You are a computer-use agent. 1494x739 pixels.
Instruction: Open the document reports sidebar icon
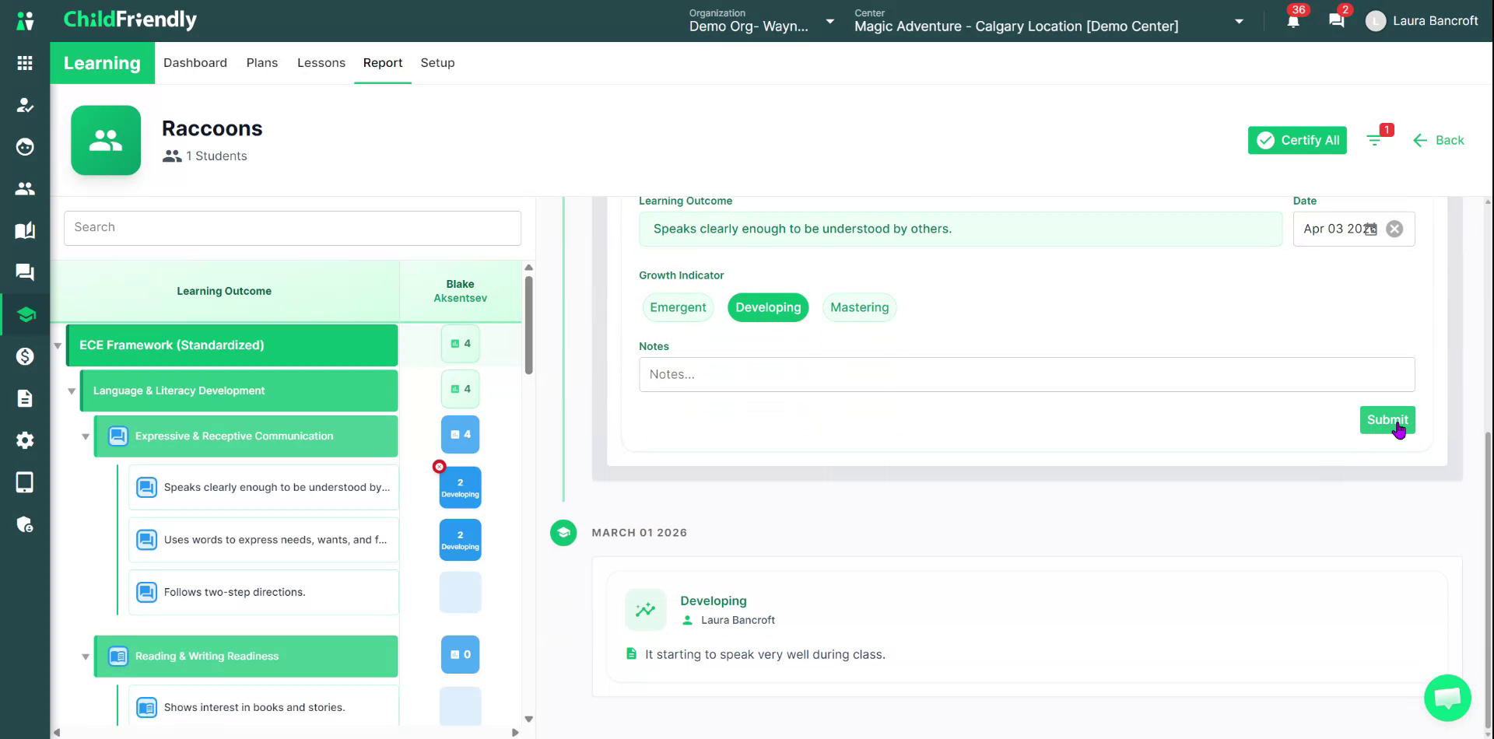coord(25,398)
